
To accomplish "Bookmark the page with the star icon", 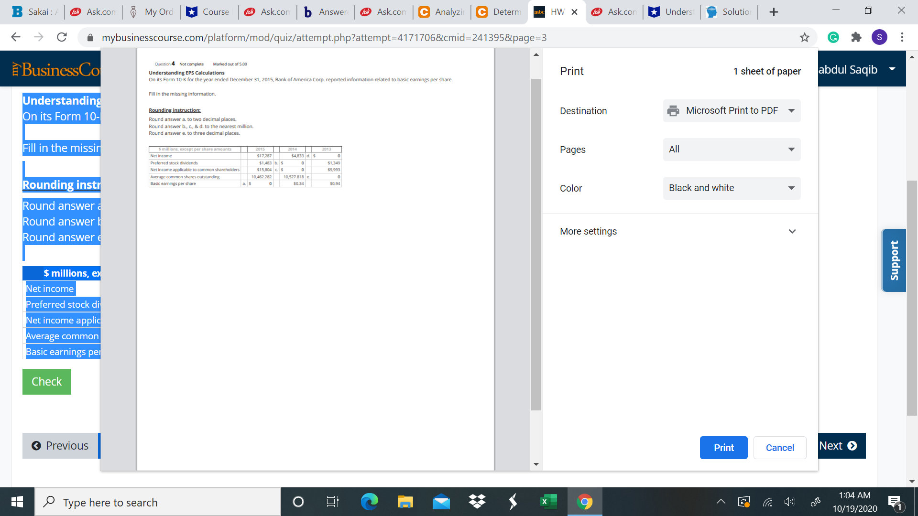I will coord(805,37).
